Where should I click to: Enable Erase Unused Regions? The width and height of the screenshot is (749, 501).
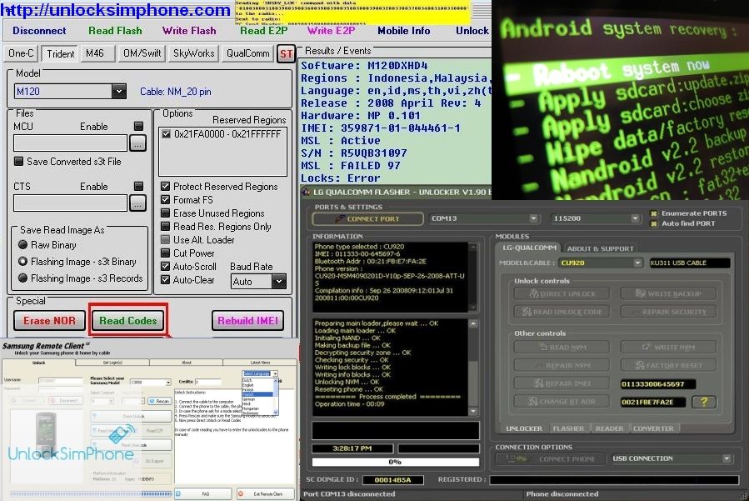pos(165,213)
